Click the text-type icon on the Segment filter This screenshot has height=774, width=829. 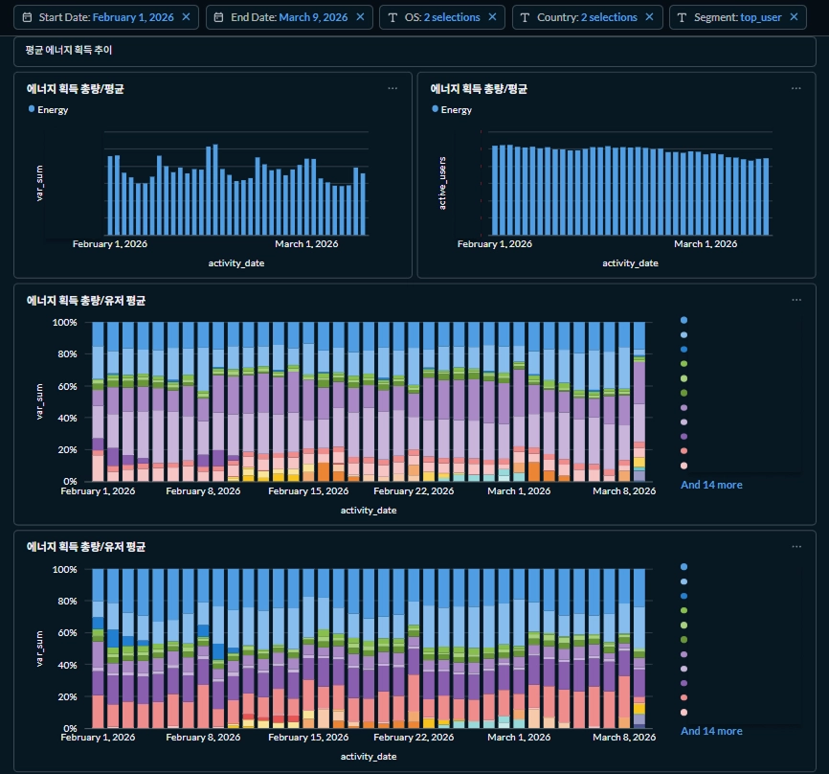pyautogui.click(x=682, y=17)
